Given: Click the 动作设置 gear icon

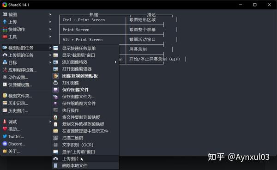Looking at the screenshot, I should point(5,77).
